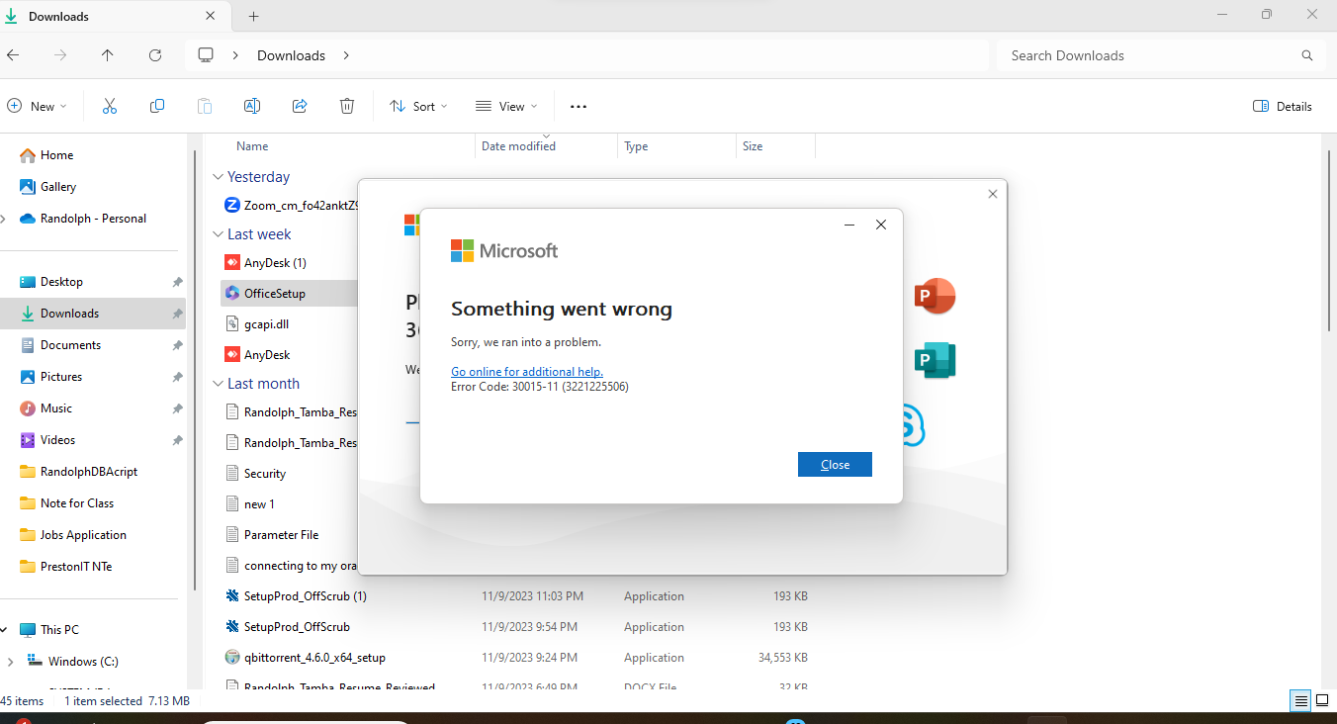1337x724 pixels.
Task: Select the Cut icon in the toolbar
Action: pos(110,106)
